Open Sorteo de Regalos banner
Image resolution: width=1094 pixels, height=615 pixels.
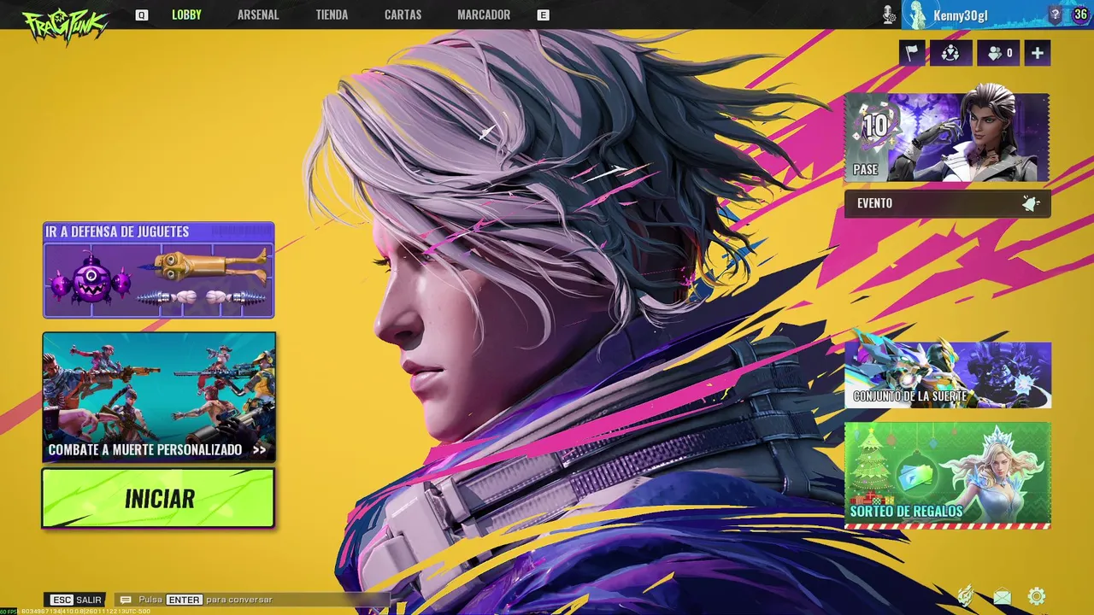948,475
